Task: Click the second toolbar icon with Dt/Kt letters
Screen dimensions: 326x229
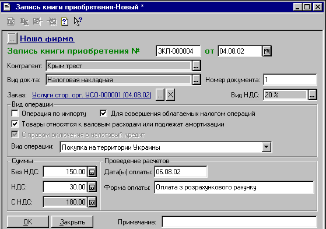Action: coord(24,22)
